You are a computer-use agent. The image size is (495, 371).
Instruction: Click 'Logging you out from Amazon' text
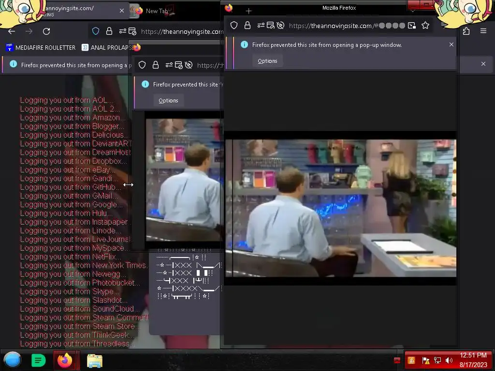73,117
